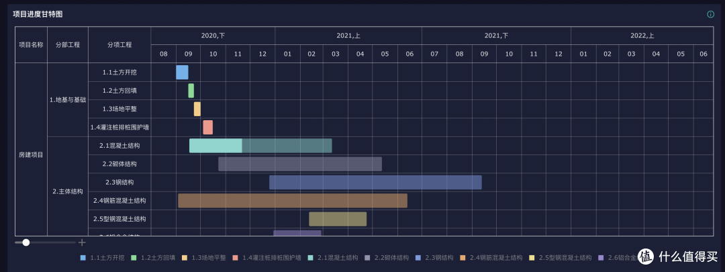Click the blue 1.1土方开挖 Gantt bar
The width and height of the screenshot is (725, 272).
click(x=182, y=72)
